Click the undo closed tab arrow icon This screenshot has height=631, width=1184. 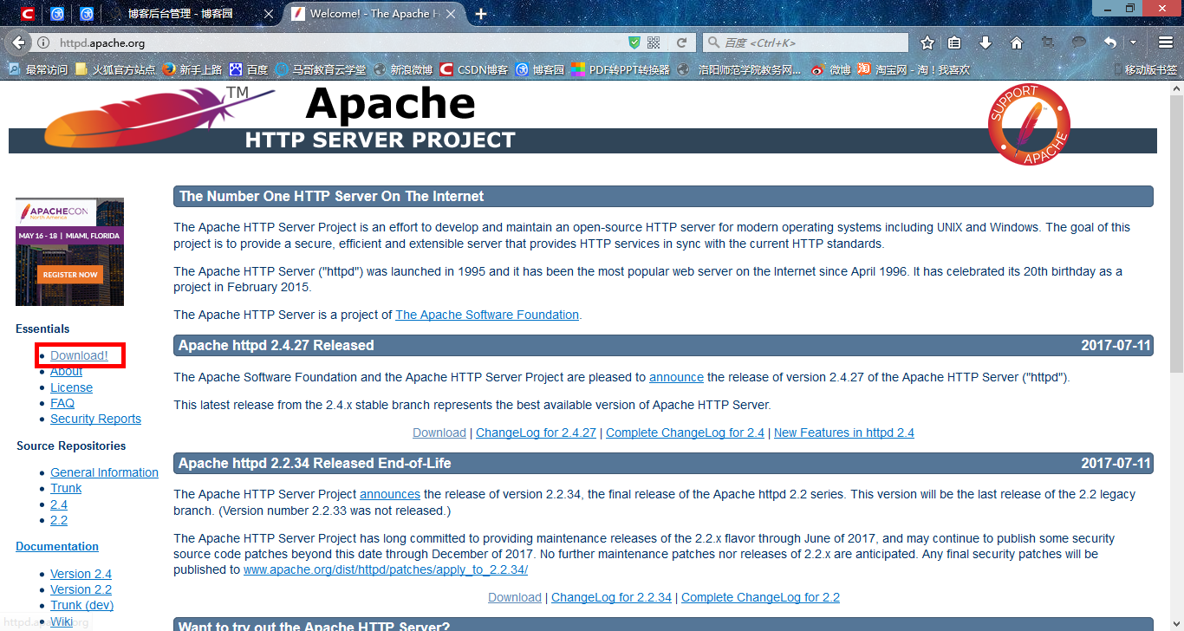tap(1110, 42)
